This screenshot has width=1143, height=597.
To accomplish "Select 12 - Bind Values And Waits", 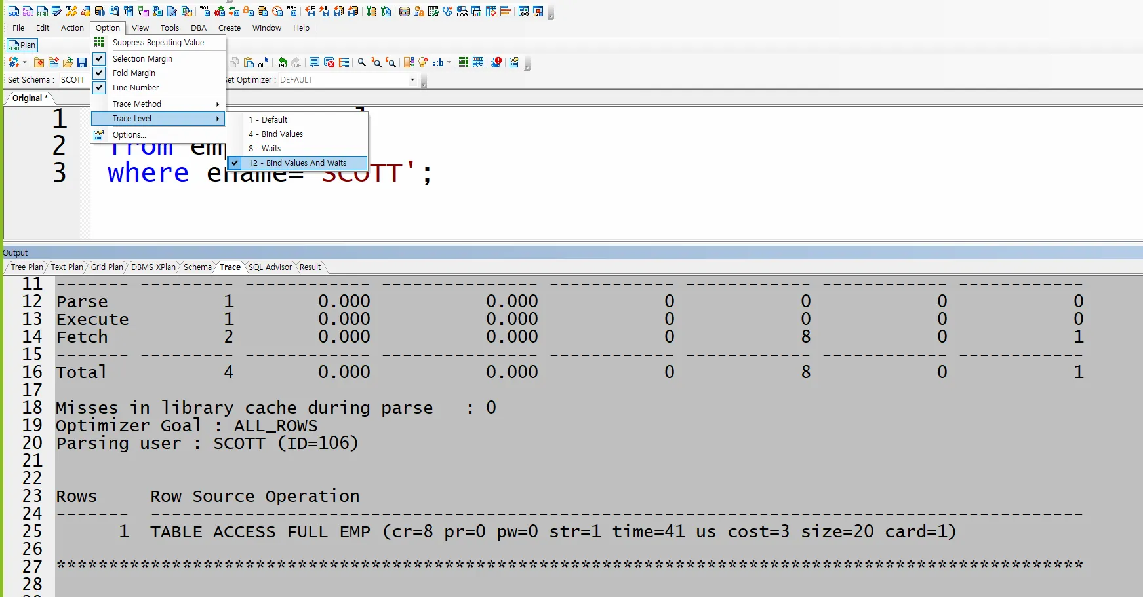I will click(297, 163).
